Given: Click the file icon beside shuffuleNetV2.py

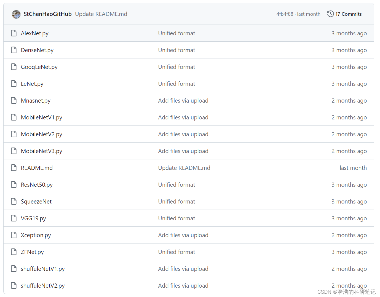Looking at the screenshot, I should (x=14, y=285).
